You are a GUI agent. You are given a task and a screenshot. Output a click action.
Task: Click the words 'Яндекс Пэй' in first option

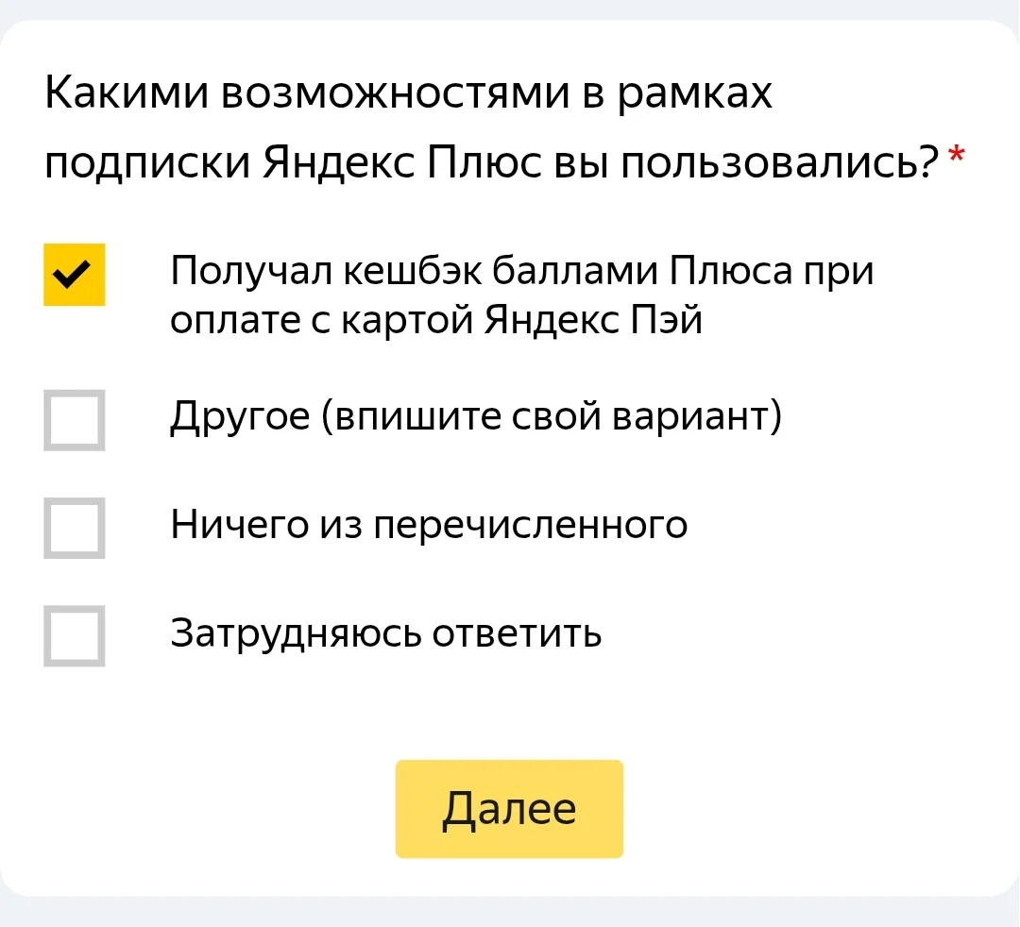point(593,320)
